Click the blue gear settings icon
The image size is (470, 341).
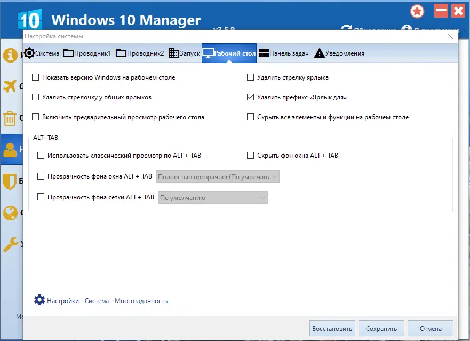point(39,300)
